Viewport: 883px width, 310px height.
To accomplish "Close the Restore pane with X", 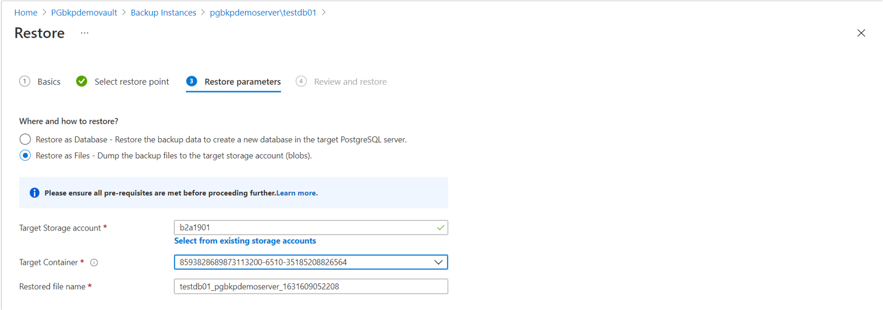I will point(861,33).
